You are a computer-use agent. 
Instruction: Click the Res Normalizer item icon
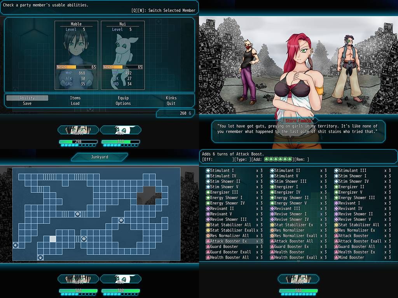point(272,230)
